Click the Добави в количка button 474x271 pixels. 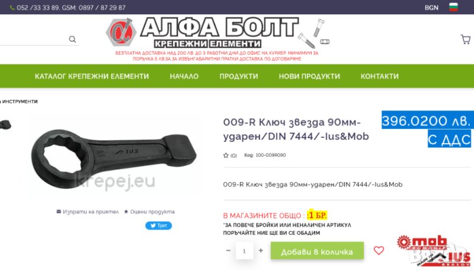(x=317, y=250)
